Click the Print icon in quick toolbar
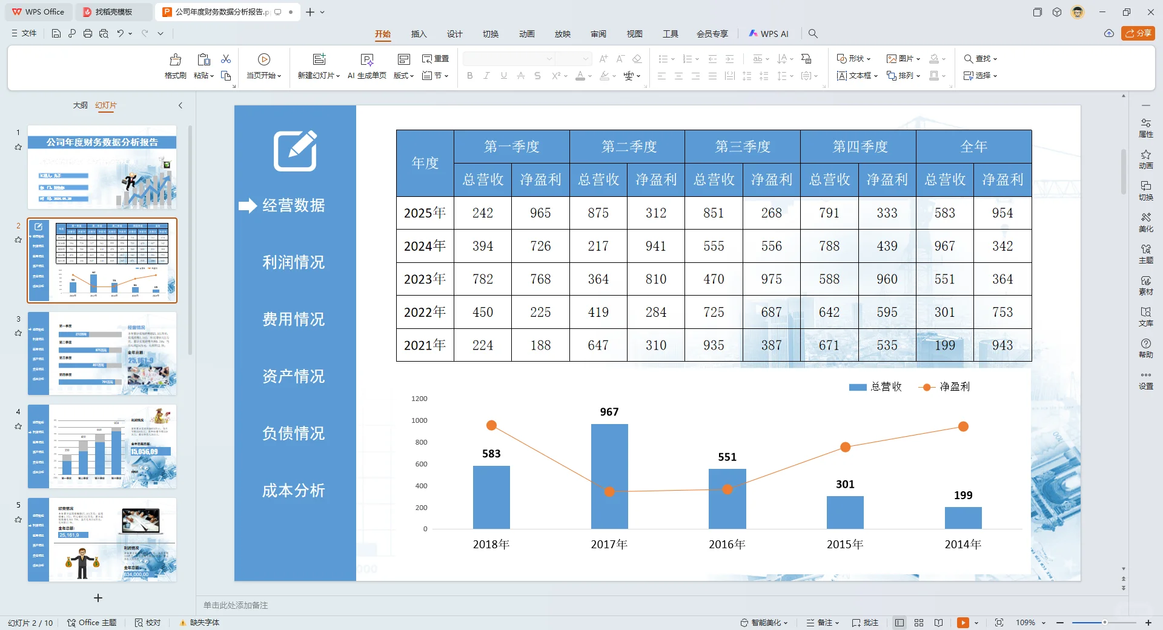Image resolution: width=1163 pixels, height=630 pixels. (x=88, y=33)
